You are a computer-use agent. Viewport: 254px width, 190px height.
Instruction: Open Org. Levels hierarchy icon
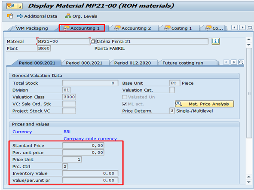(x=68, y=16)
